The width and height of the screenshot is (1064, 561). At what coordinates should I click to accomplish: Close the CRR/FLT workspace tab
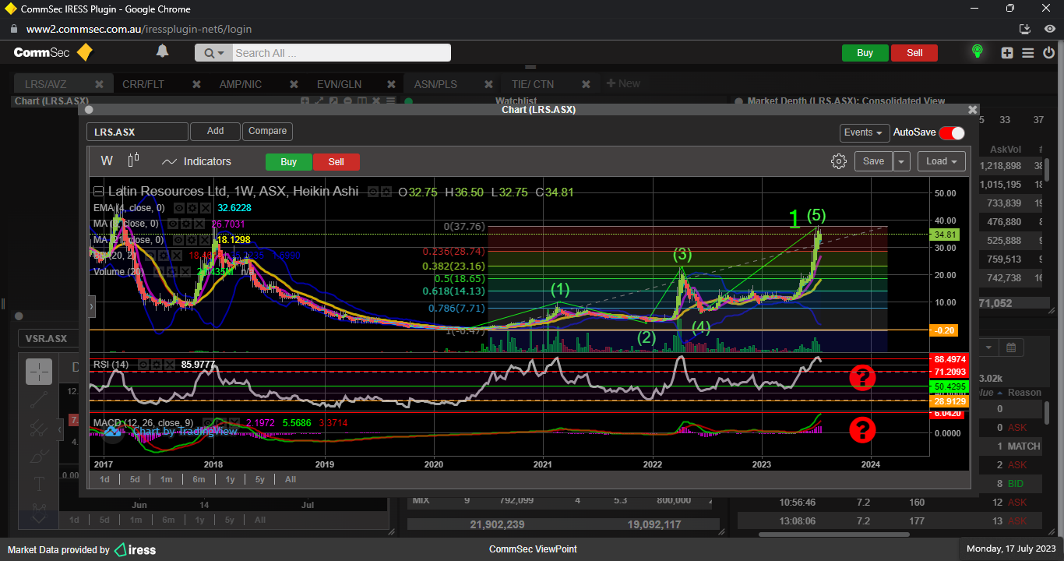pos(196,84)
